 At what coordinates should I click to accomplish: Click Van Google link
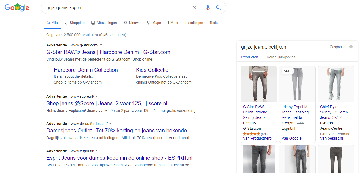[291, 138]
